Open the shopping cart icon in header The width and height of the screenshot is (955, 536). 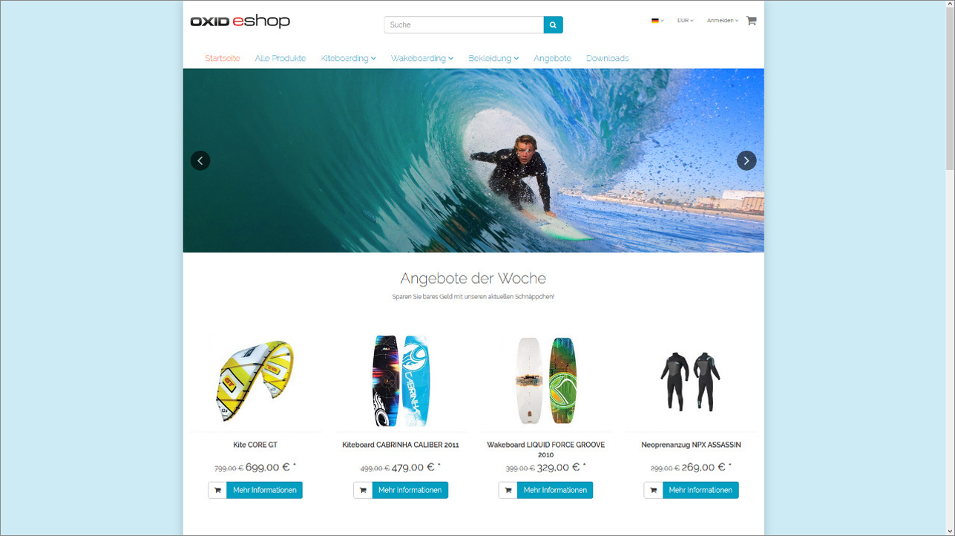click(x=751, y=21)
